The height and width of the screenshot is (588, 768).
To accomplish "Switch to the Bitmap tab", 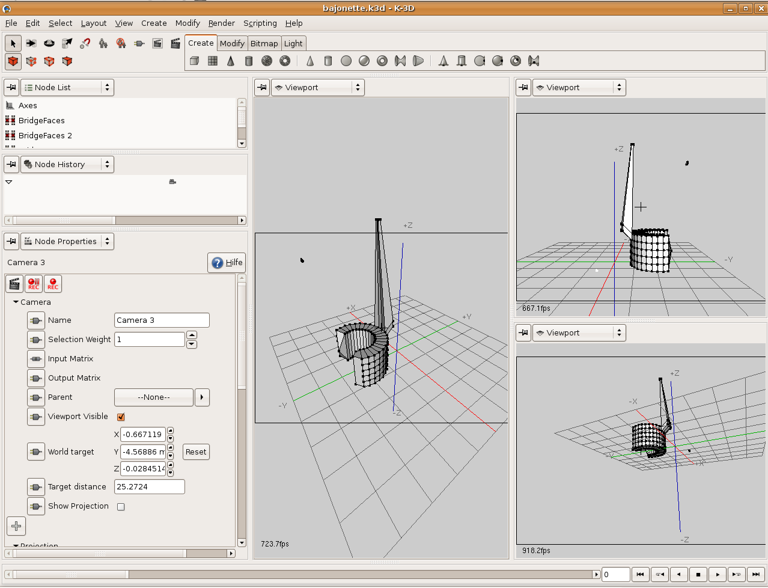I will [264, 43].
